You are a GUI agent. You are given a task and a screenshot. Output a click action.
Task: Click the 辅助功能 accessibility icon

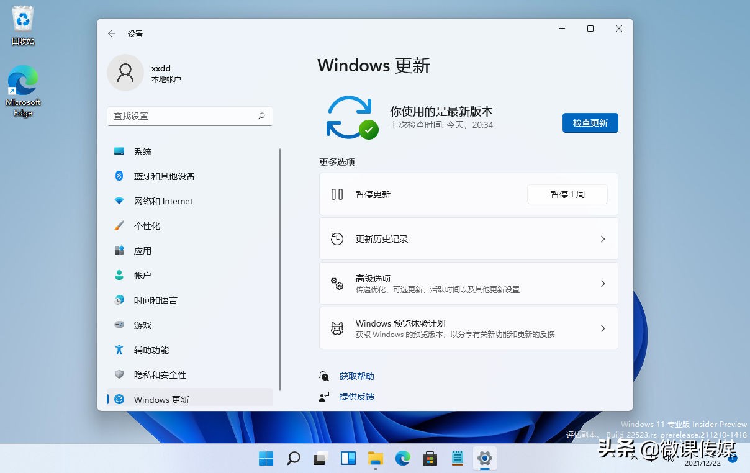[x=119, y=350]
